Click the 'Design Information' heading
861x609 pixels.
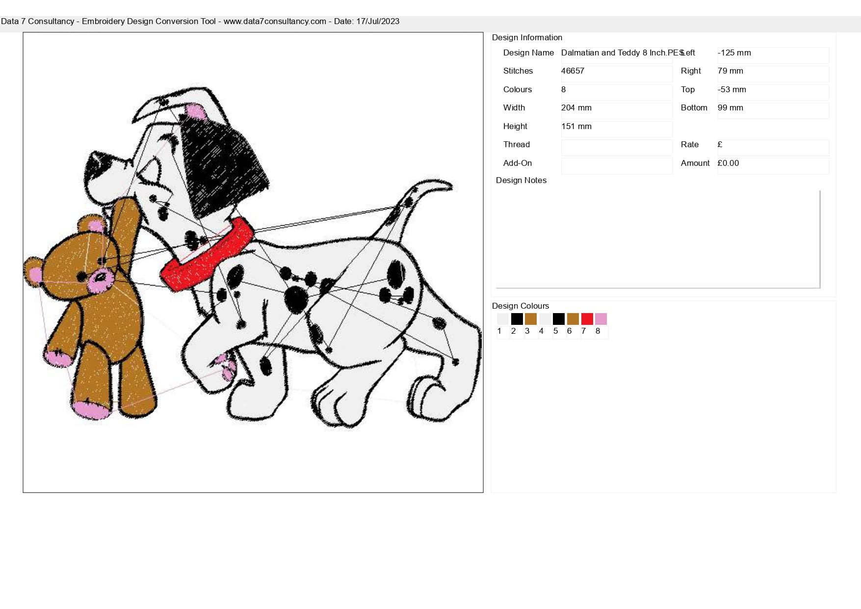click(x=527, y=37)
